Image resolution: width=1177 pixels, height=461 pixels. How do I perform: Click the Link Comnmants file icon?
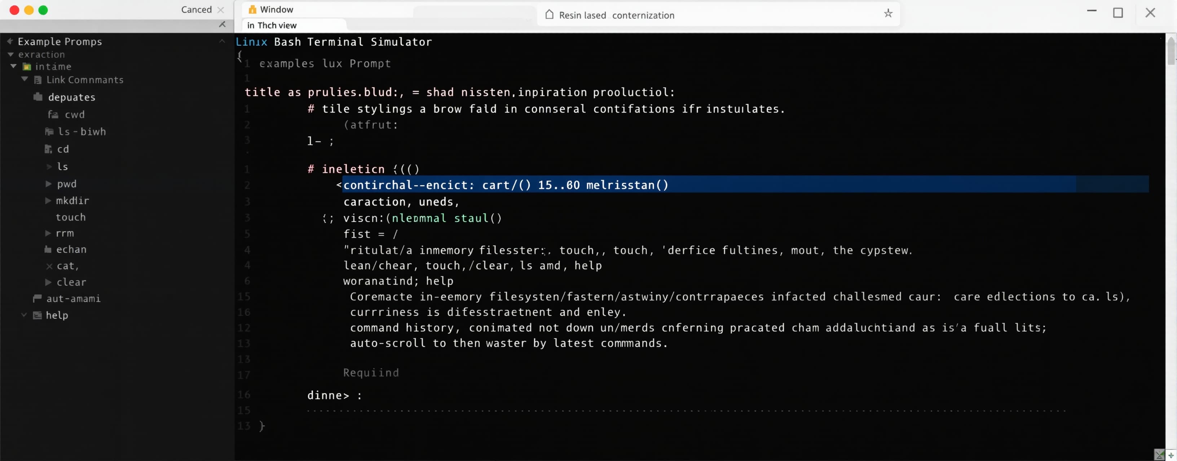(38, 80)
